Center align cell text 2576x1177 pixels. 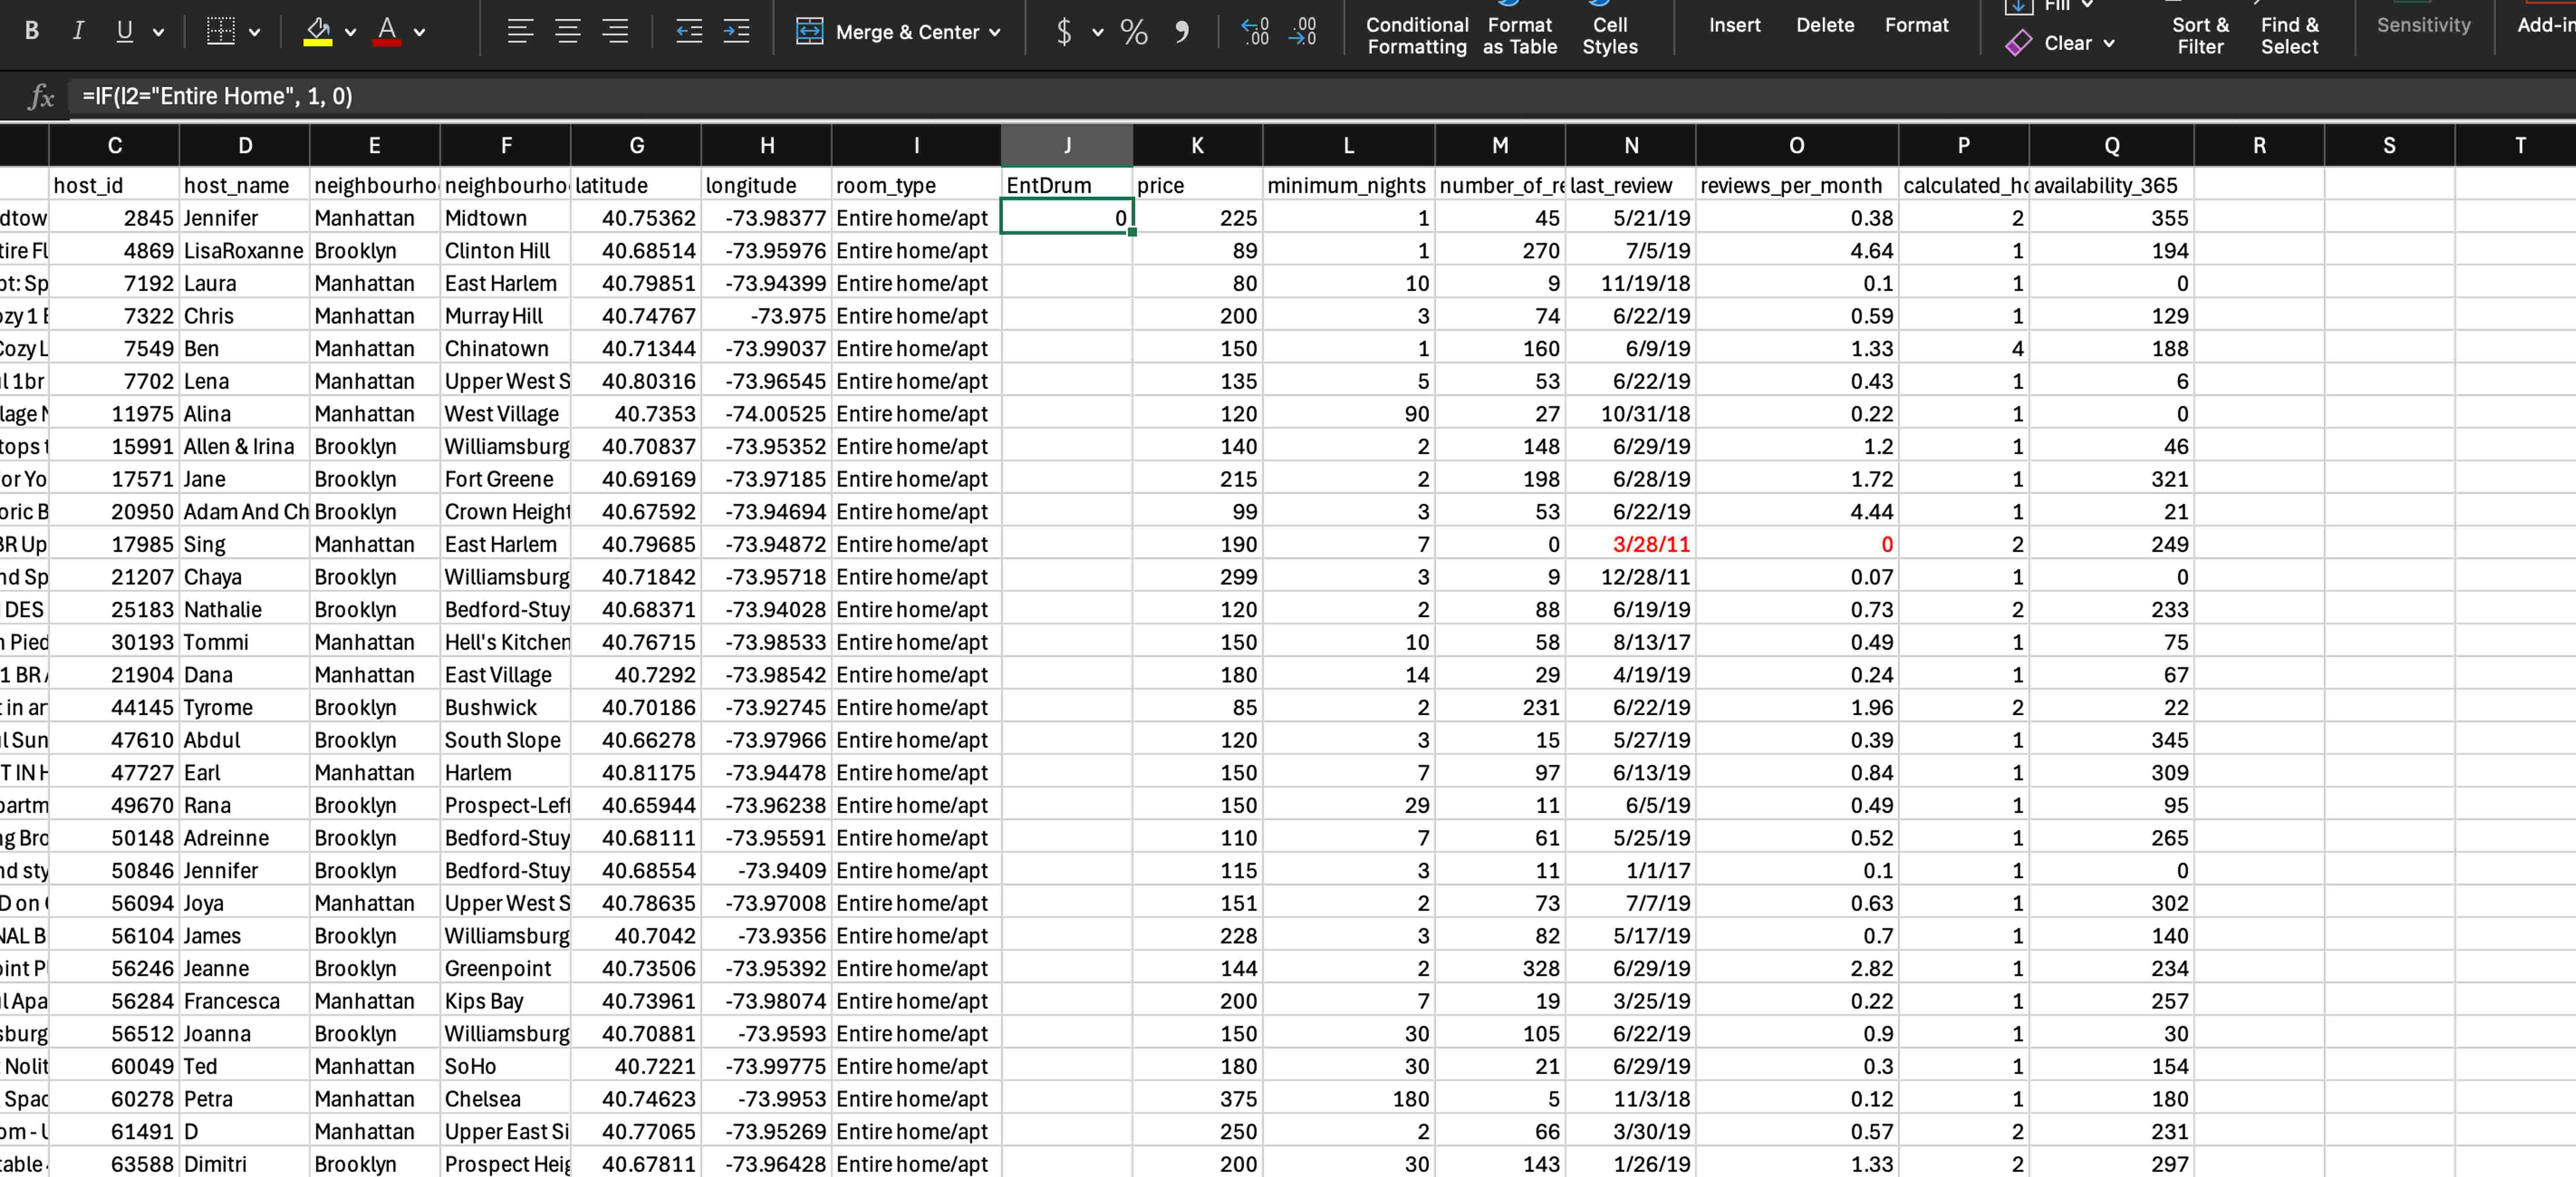[x=568, y=31]
